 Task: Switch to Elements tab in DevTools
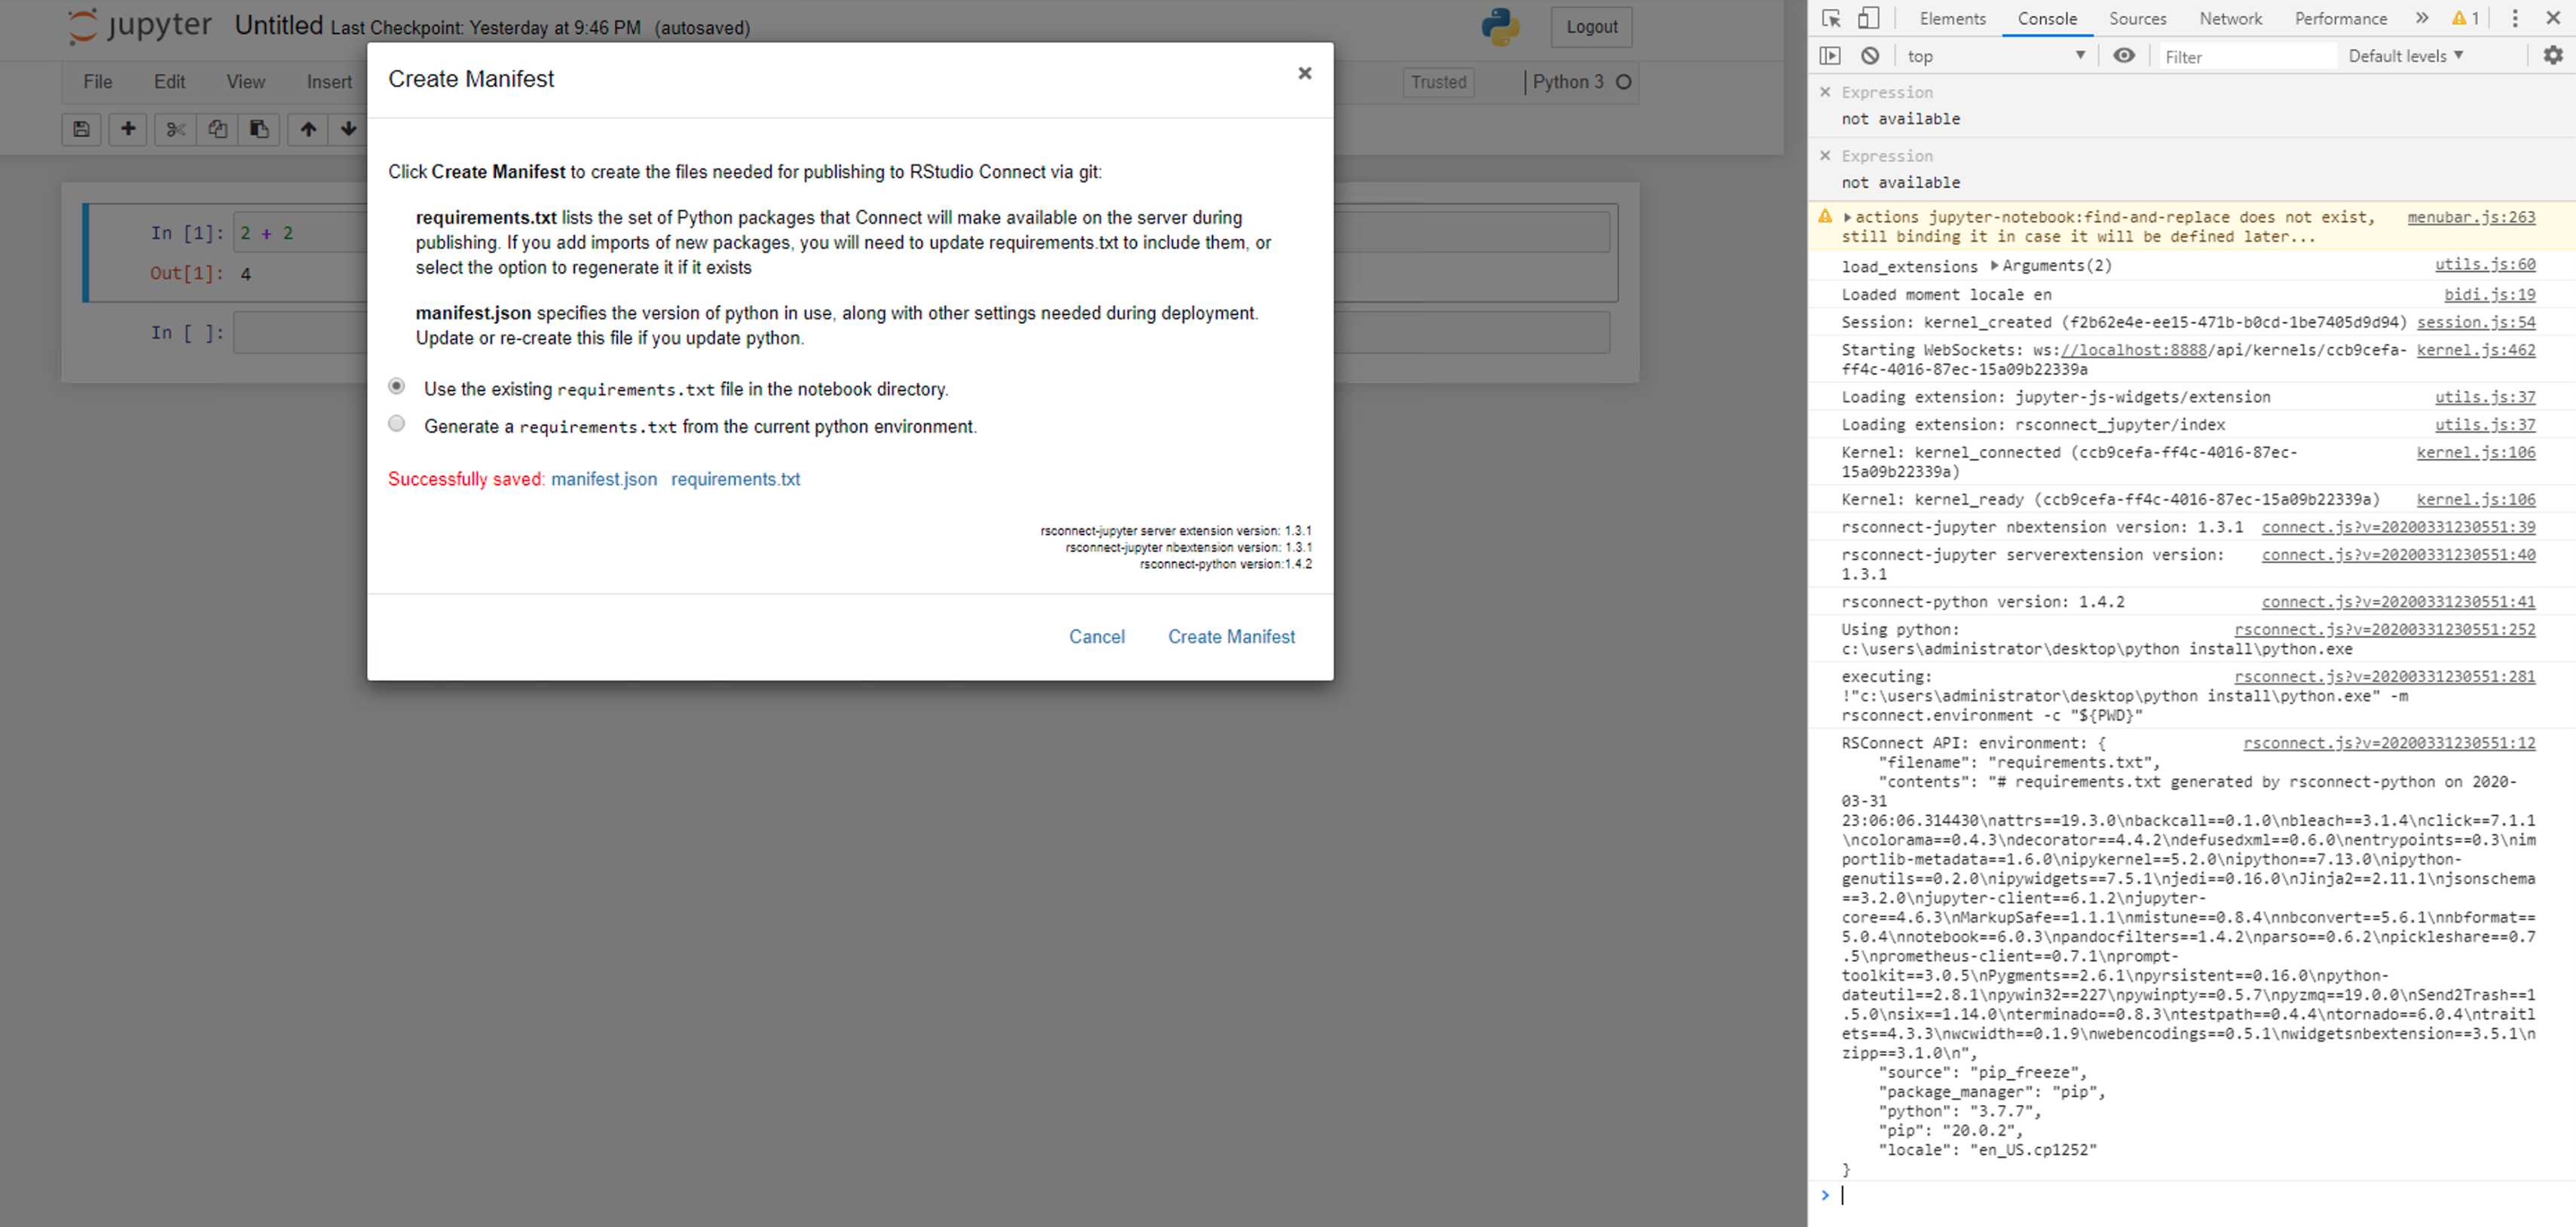1952,18
